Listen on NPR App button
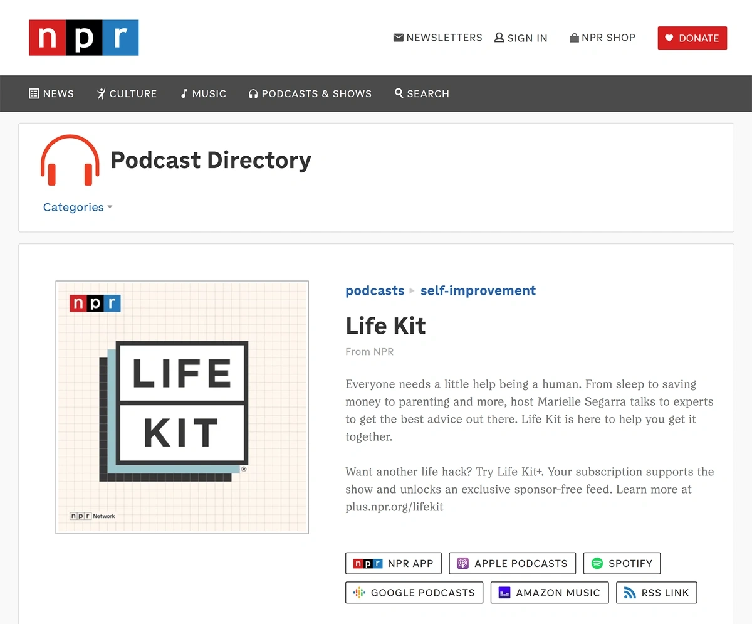Viewport: 752px width, 624px height. (x=394, y=563)
